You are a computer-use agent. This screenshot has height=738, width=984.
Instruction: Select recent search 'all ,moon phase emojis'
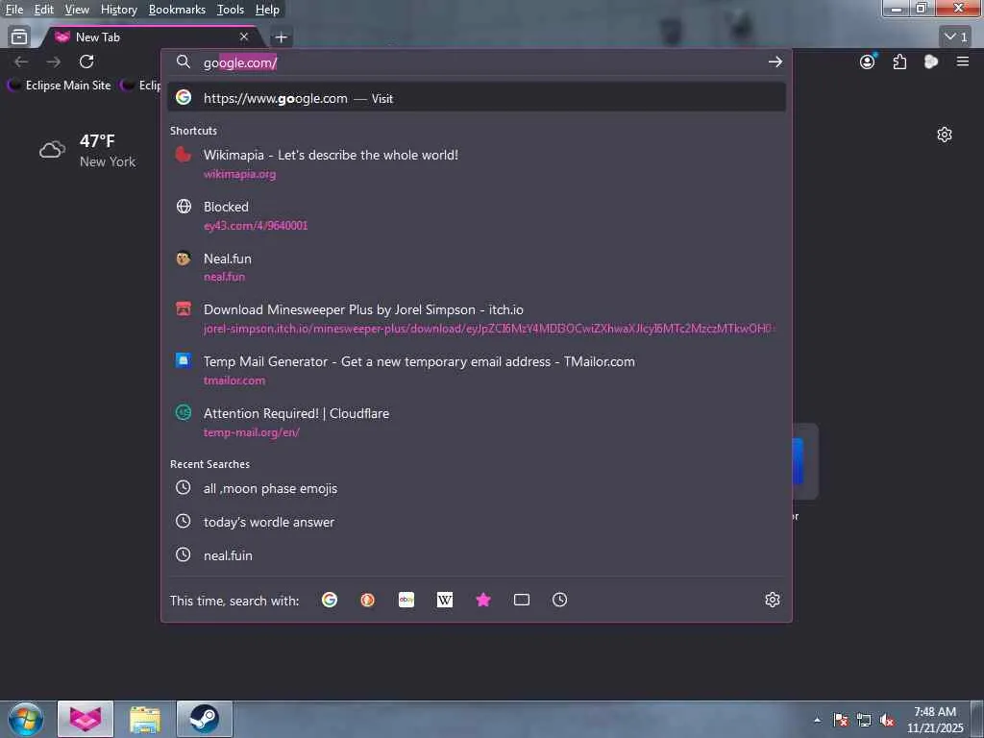pos(477,488)
